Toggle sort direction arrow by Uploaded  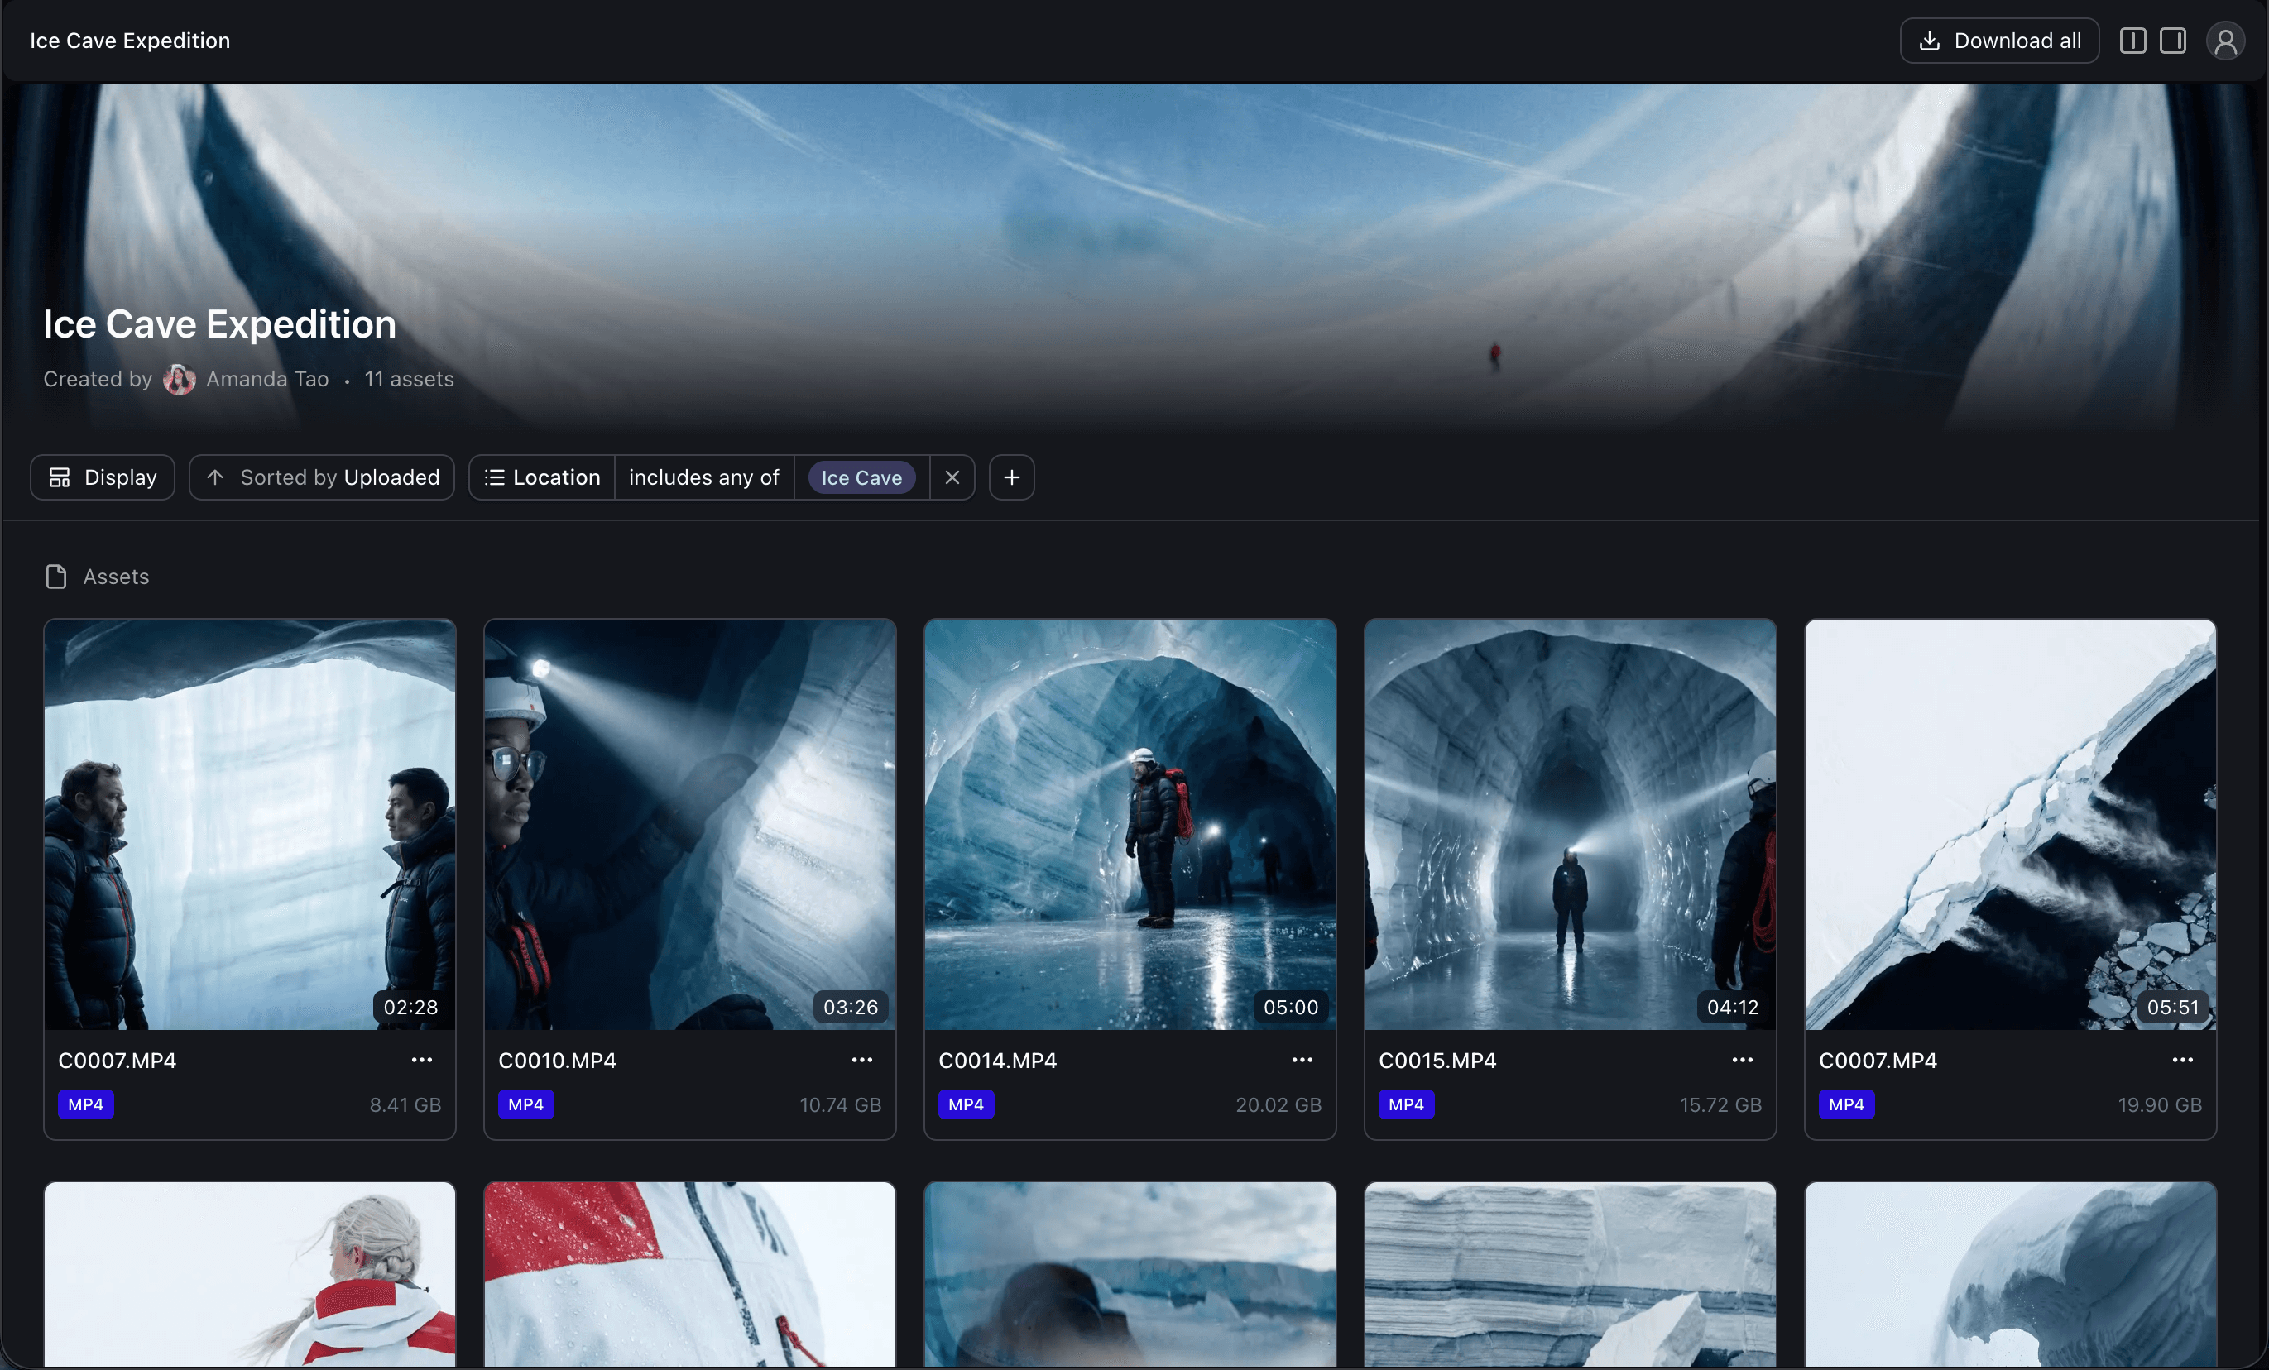(215, 477)
